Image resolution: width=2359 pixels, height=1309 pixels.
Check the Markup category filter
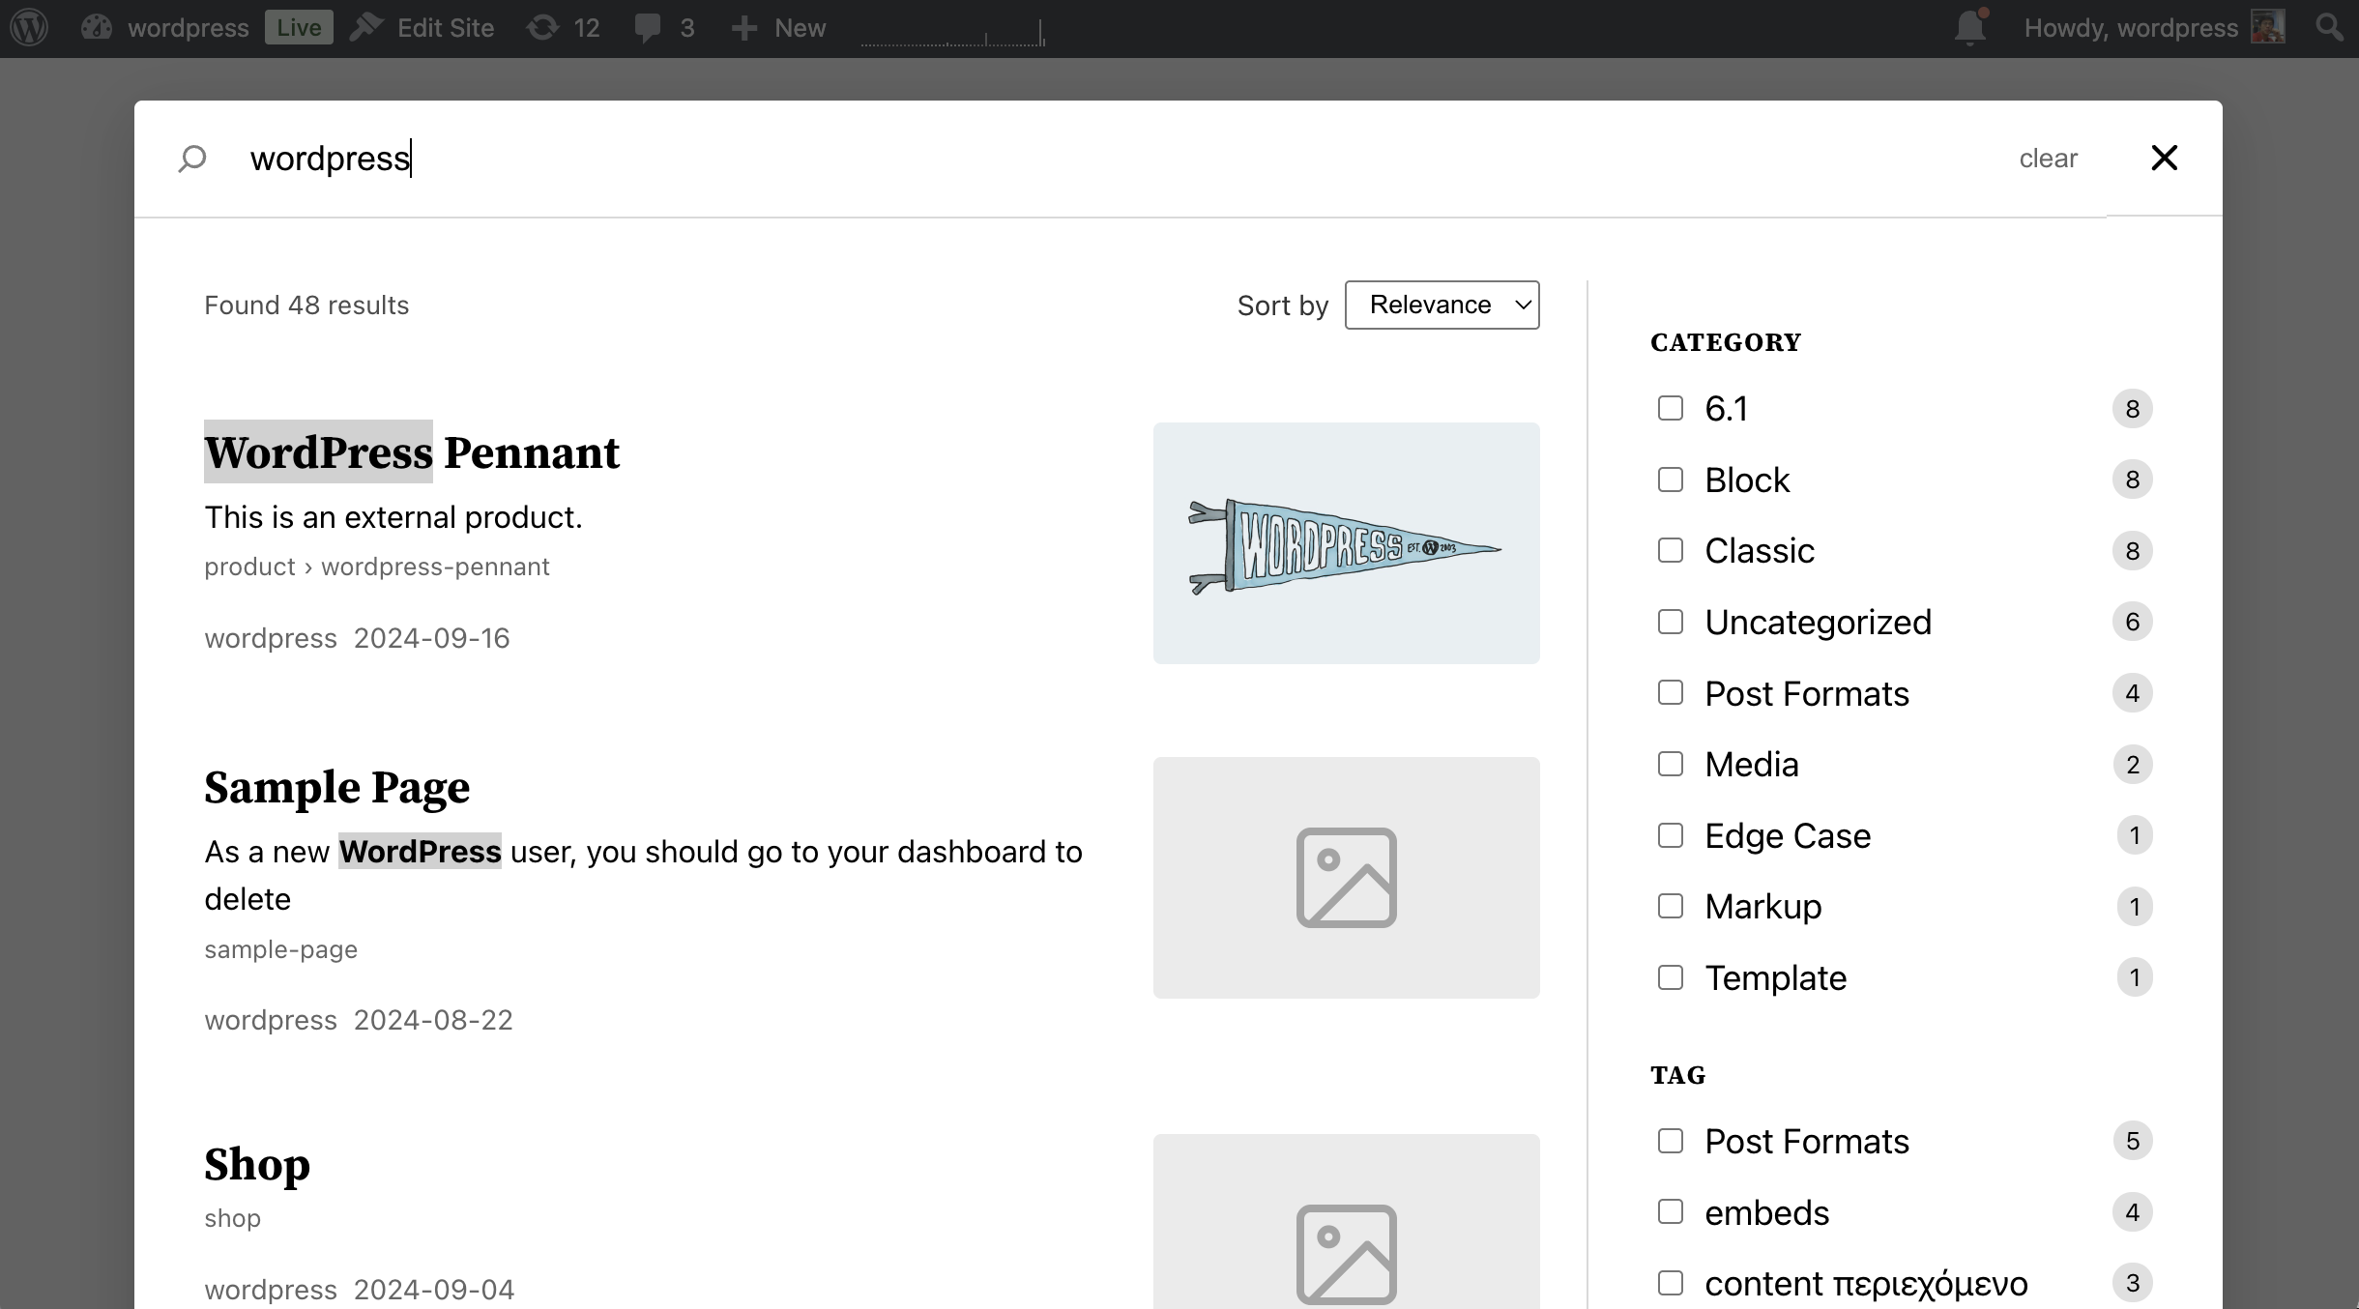coord(1671,906)
